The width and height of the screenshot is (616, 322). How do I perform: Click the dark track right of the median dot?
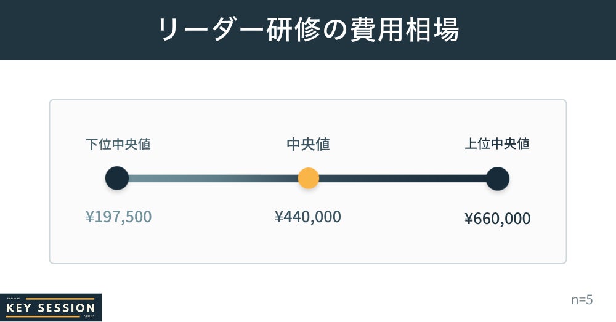coord(400,179)
